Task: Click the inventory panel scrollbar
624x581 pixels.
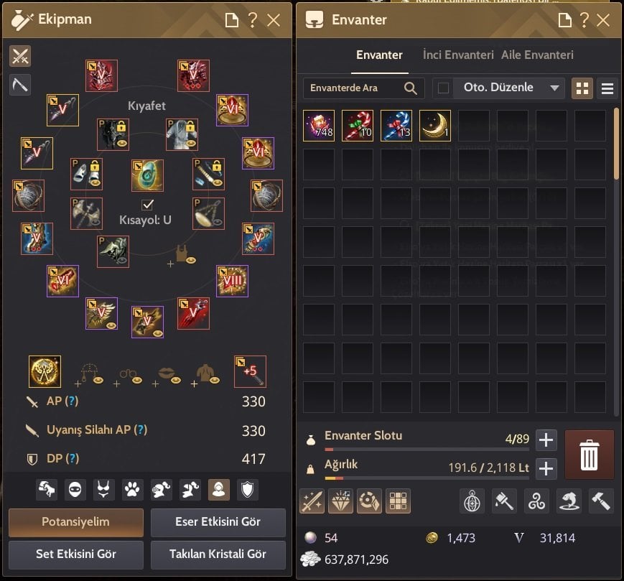Action: point(616,144)
